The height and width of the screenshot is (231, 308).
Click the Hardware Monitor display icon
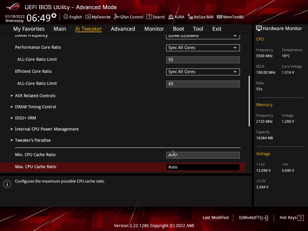(259, 29)
